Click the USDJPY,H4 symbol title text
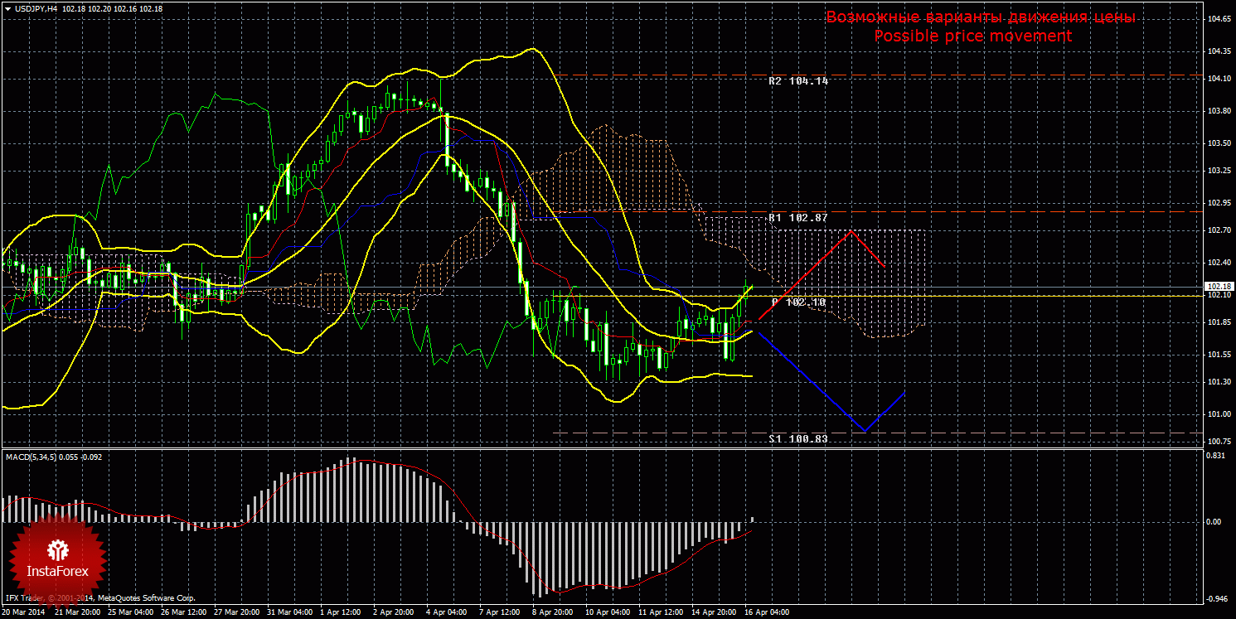Screen dimensions: 1236x619 pos(36,8)
